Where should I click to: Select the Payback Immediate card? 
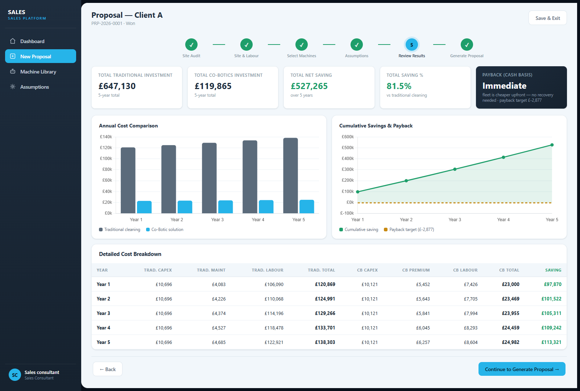(x=521, y=87)
